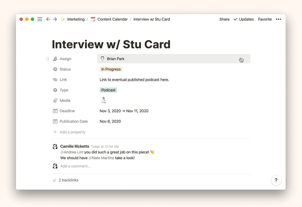Go forward with the right arrow
This screenshot has width=302, height=207.
click(55, 19)
